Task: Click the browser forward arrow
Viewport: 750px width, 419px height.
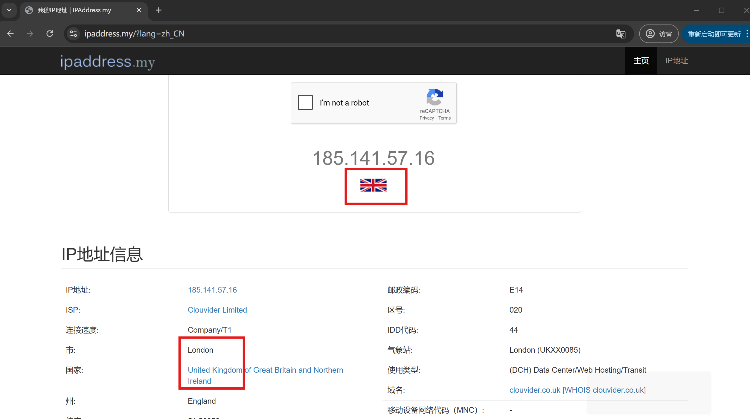Action: (x=30, y=34)
